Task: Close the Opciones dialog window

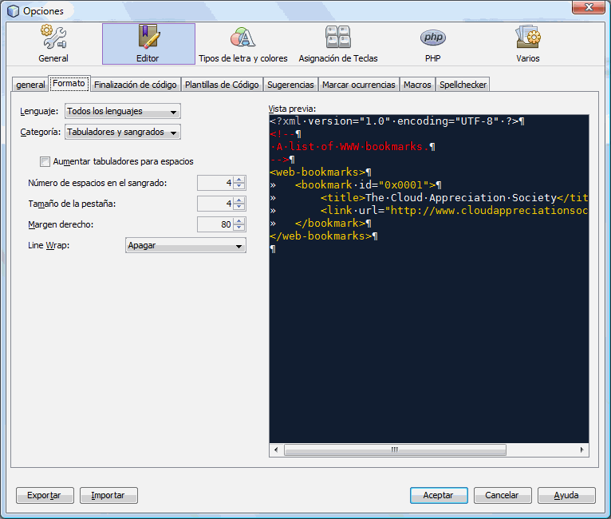Action: tap(589, 7)
